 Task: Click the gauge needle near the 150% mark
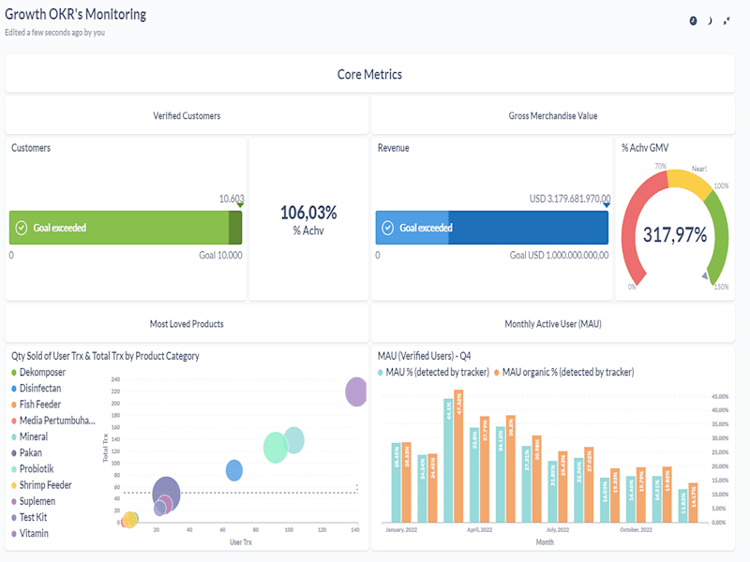[705, 275]
